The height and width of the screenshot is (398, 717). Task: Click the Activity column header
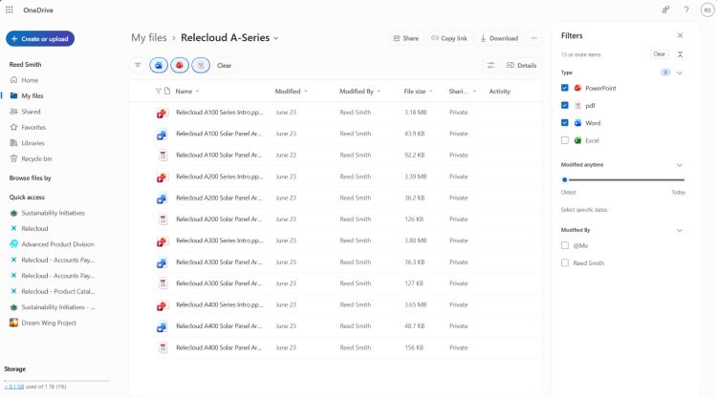[499, 92]
